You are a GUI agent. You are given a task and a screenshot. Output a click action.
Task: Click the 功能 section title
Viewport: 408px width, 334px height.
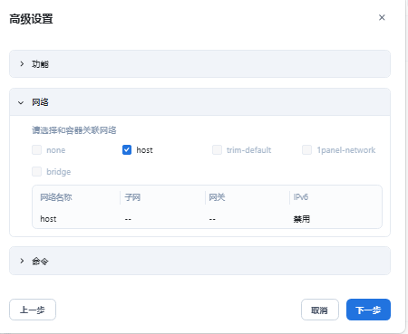click(40, 64)
